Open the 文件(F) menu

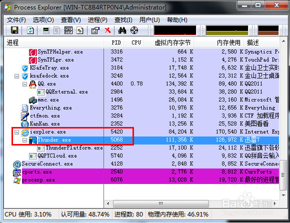(16, 20)
